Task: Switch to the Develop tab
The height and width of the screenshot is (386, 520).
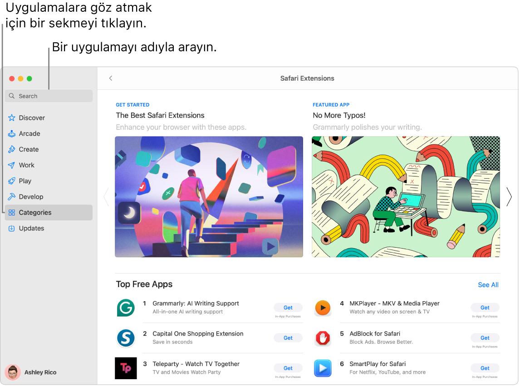Action: tap(31, 197)
